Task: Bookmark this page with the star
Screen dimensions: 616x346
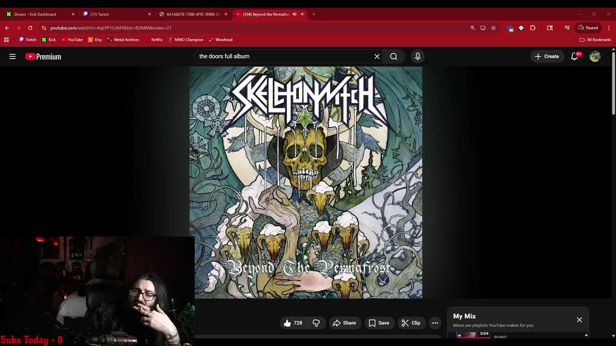Action: click(x=493, y=28)
